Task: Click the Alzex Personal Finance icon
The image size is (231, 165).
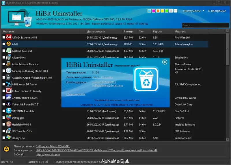Action: point(9,64)
